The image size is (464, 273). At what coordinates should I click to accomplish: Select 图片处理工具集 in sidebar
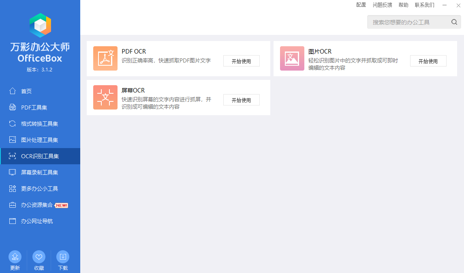(x=39, y=140)
